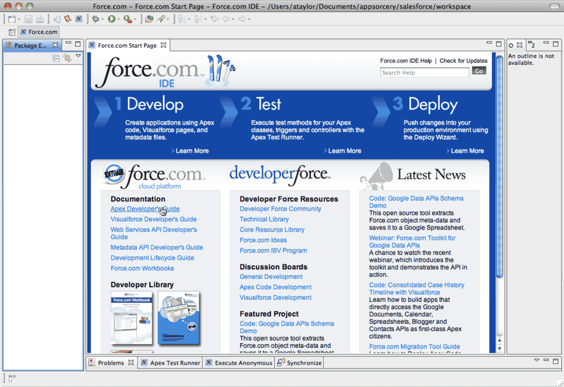Open the Apex Test Runner tab
The width and height of the screenshot is (564, 387).
(x=171, y=363)
